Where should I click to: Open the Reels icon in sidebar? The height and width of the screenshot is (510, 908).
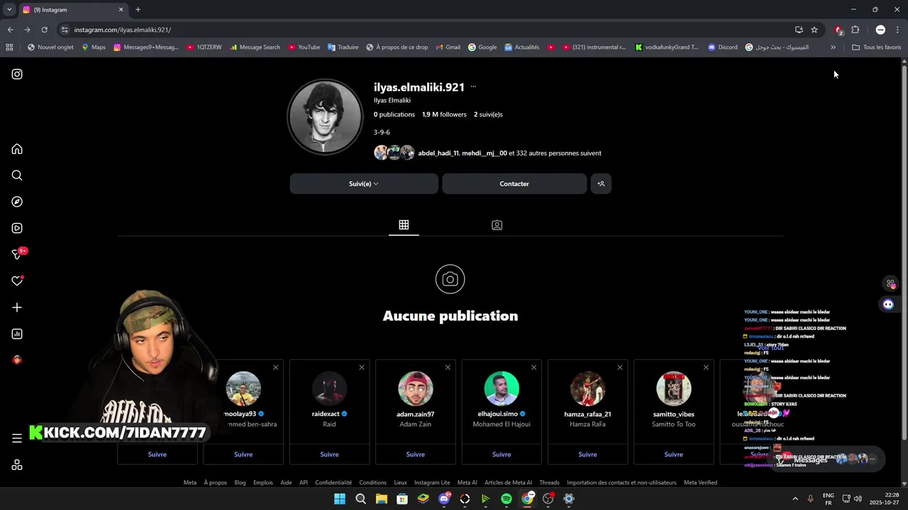[x=17, y=228]
